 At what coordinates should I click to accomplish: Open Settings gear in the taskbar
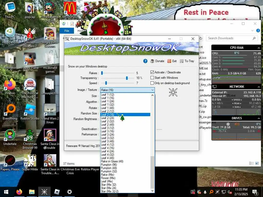click(69, 192)
